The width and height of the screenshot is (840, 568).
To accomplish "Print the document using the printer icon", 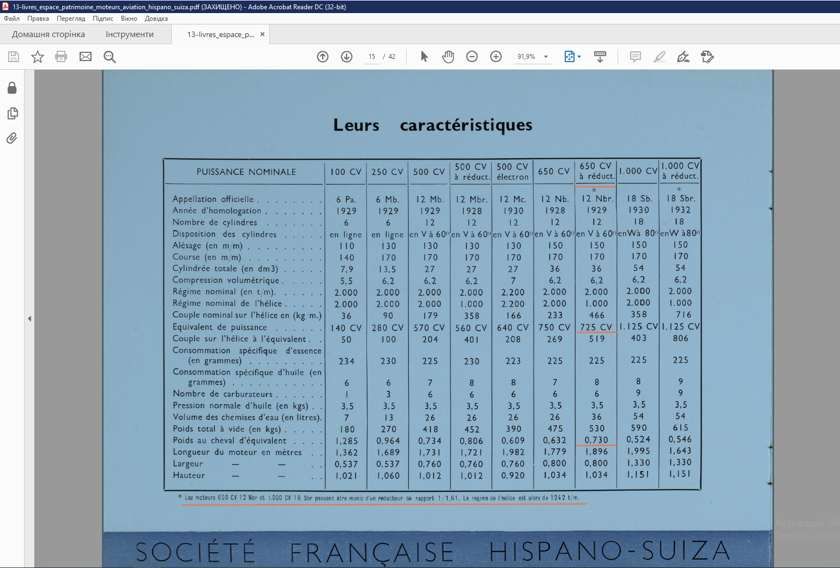I will (x=61, y=57).
